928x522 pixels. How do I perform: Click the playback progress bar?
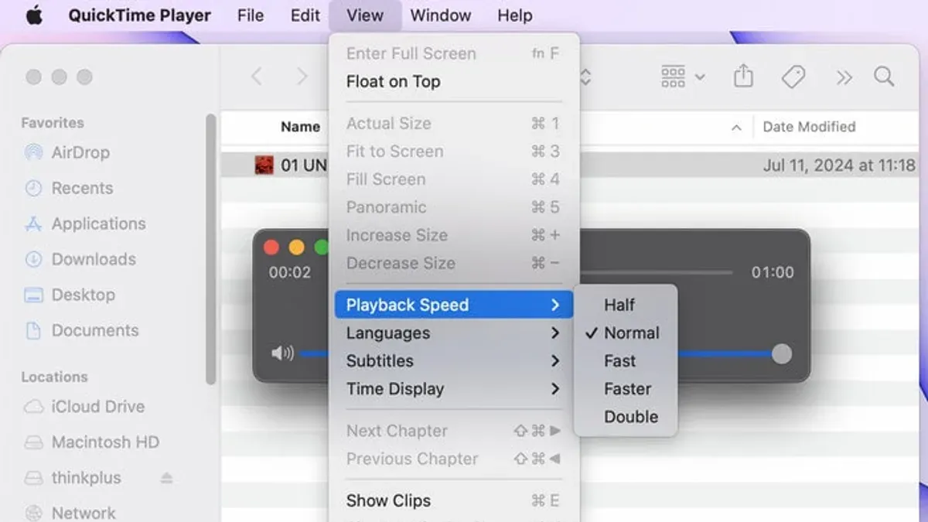[656, 272]
